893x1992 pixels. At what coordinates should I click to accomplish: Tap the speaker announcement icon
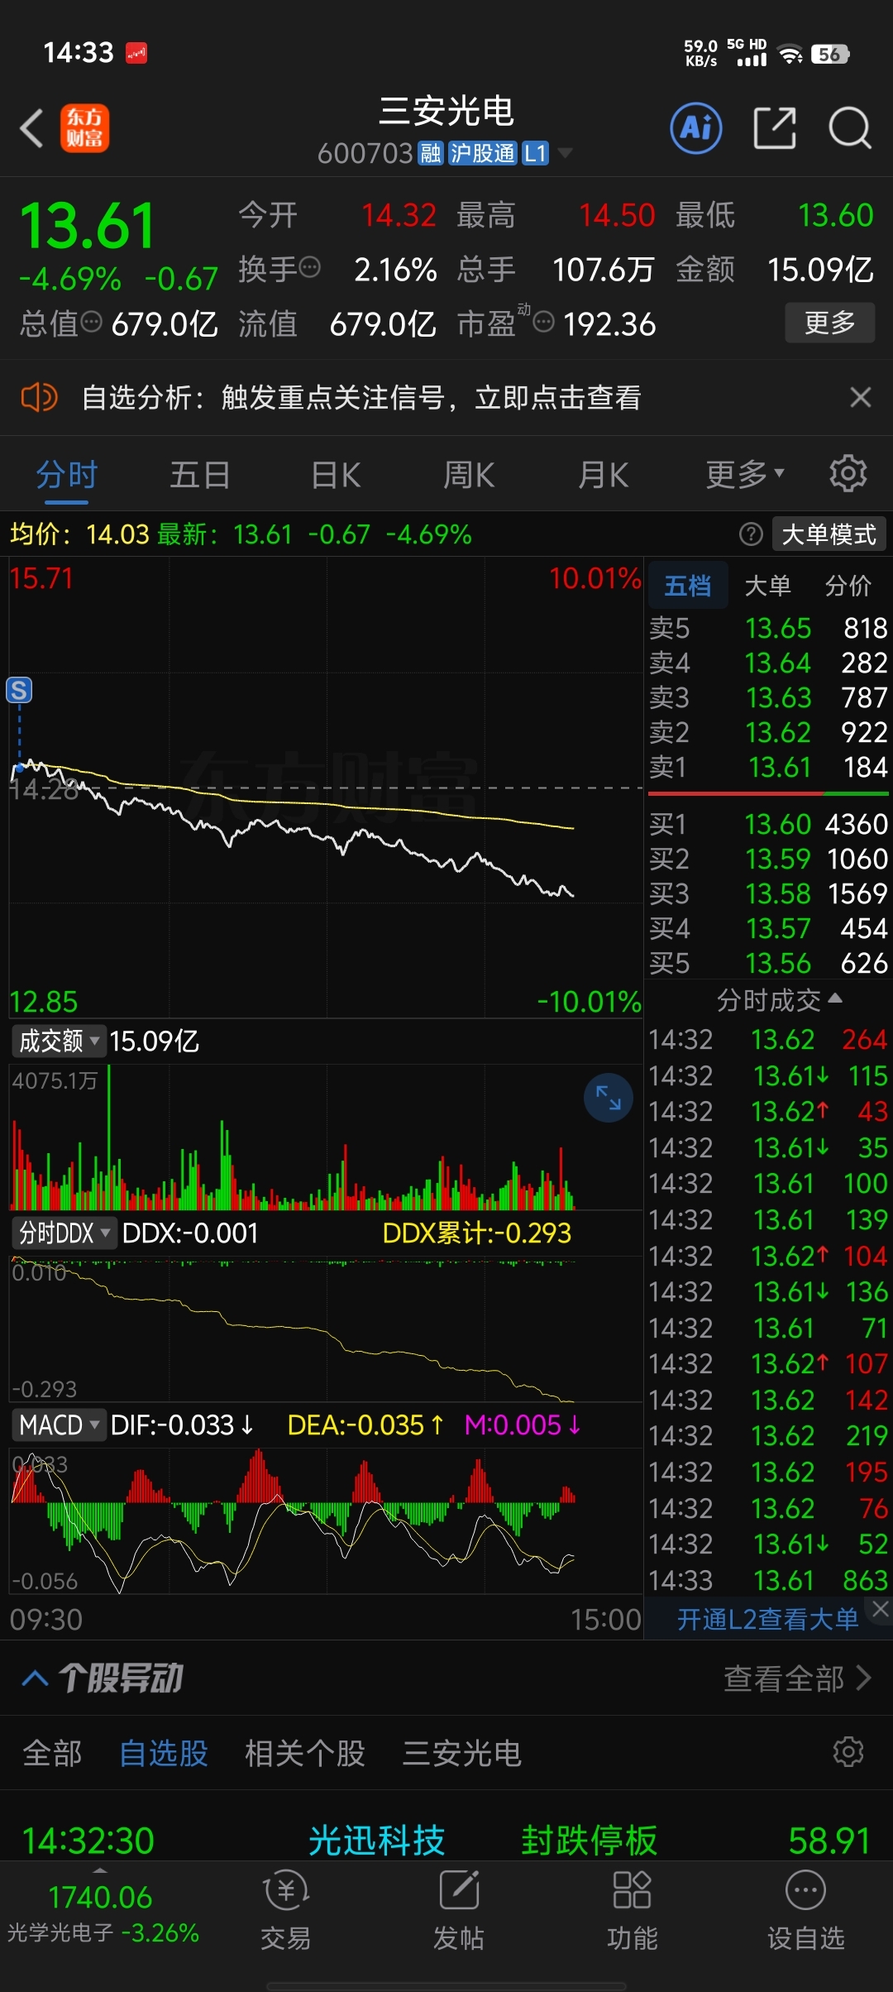click(39, 398)
